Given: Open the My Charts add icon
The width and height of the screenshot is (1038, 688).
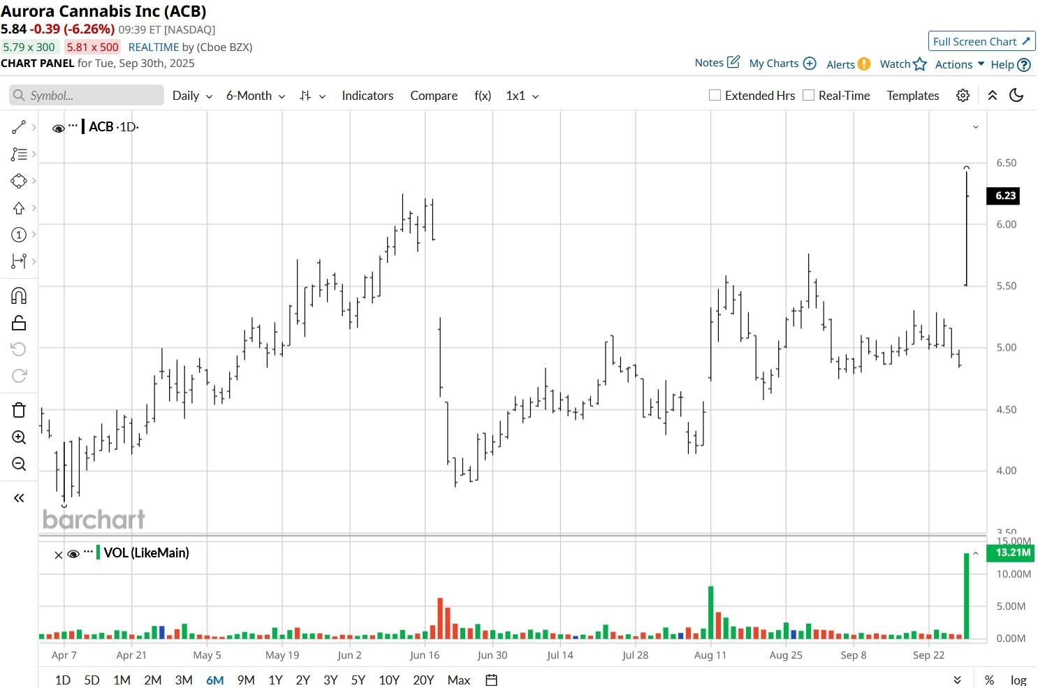Looking at the screenshot, I should (x=810, y=64).
